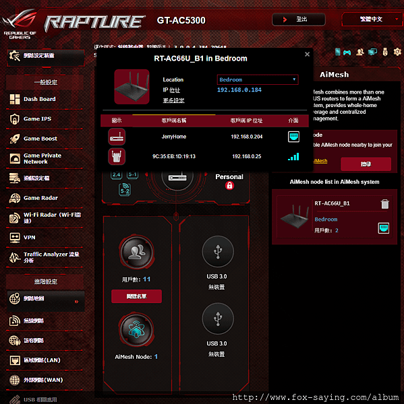Click the users icon in top status bar
Screen dimensions: 404x404
(x=360, y=53)
